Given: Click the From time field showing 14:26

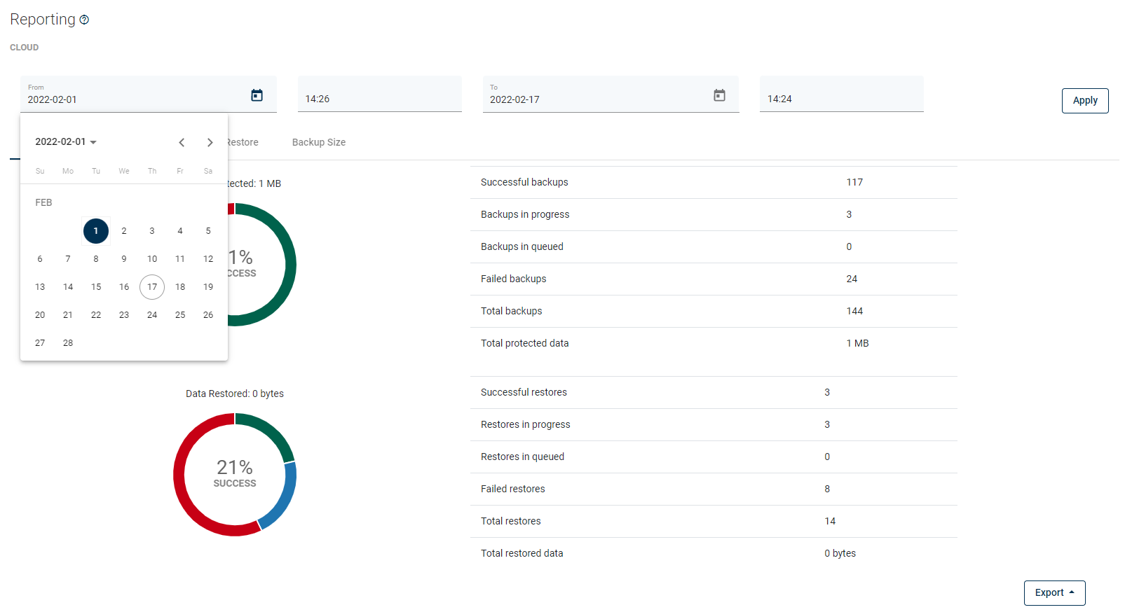Looking at the screenshot, I should tap(379, 99).
